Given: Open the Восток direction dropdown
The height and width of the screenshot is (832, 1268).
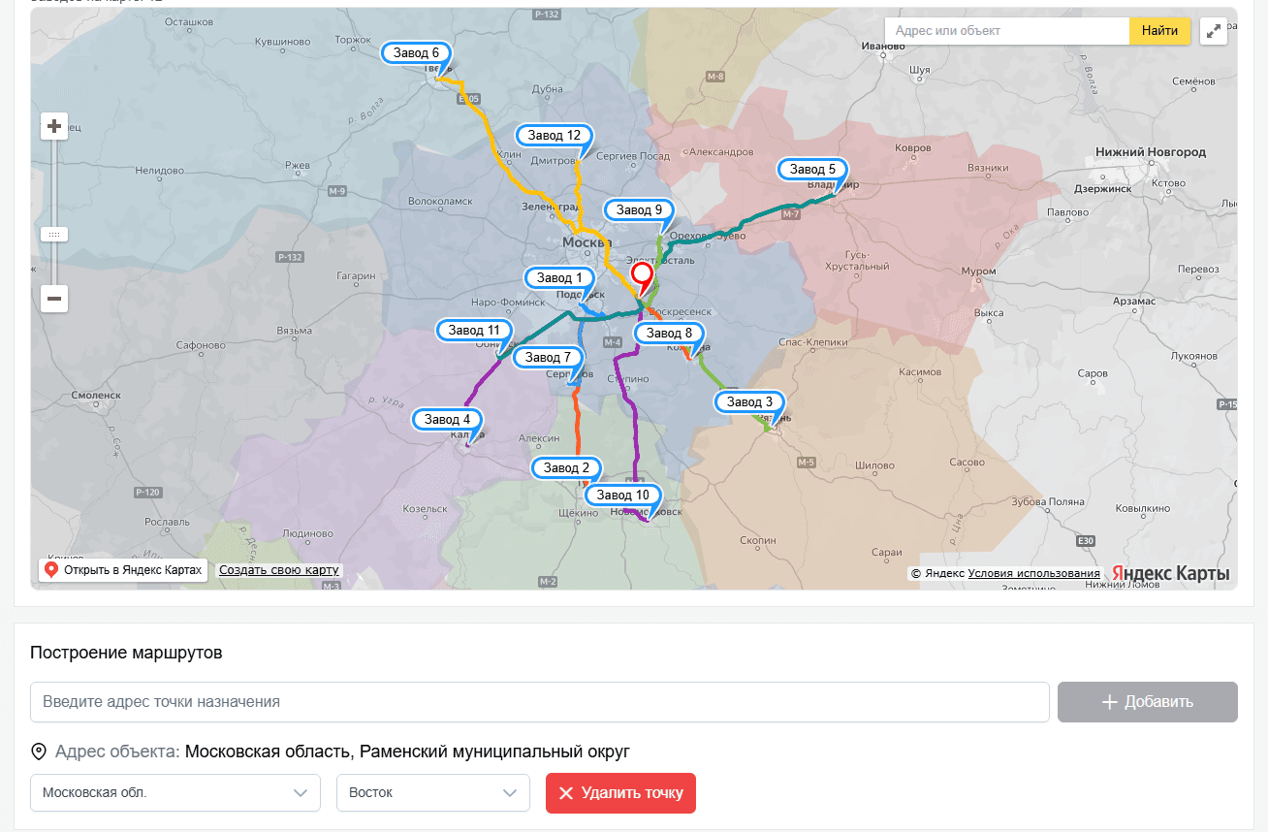Looking at the screenshot, I should click(433, 792).
